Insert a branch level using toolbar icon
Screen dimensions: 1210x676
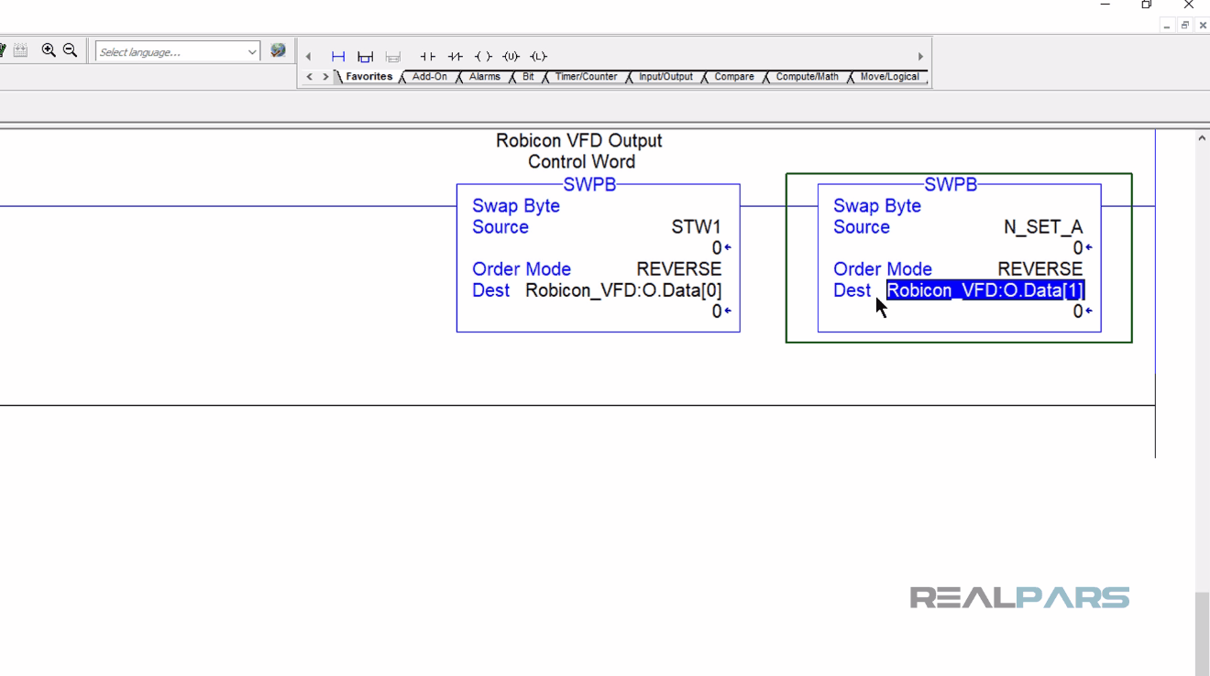392,56
